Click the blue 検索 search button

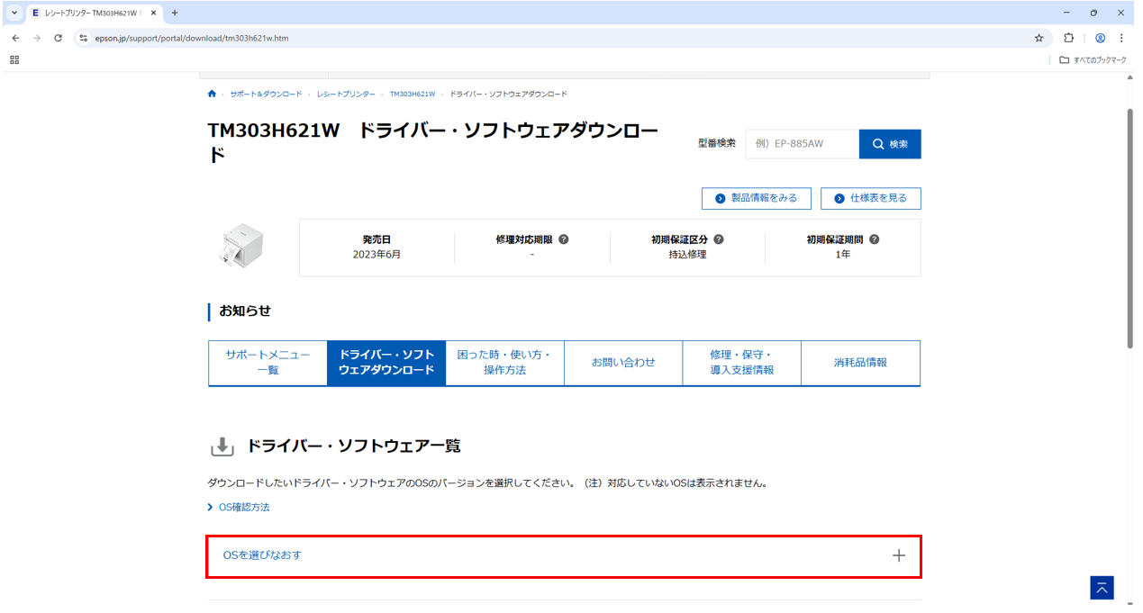(890, 144)
